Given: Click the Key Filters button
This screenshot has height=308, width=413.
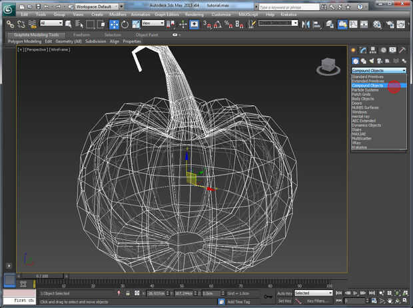Looking at the screenshot, I should coord(319,301).
